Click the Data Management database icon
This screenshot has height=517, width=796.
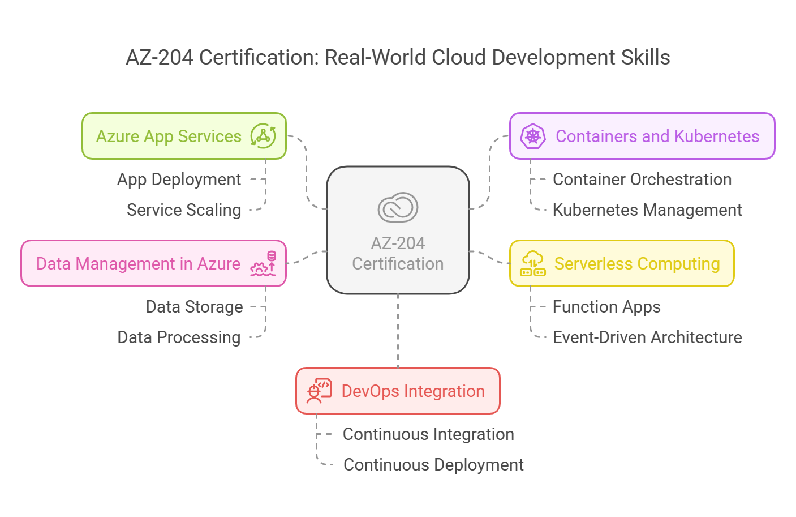coord(263,263)
